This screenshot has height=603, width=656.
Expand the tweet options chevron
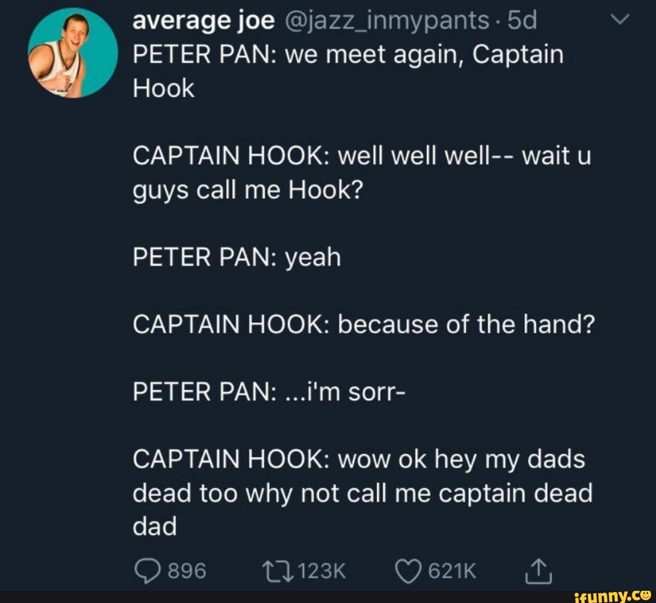[x=620, y=19]
